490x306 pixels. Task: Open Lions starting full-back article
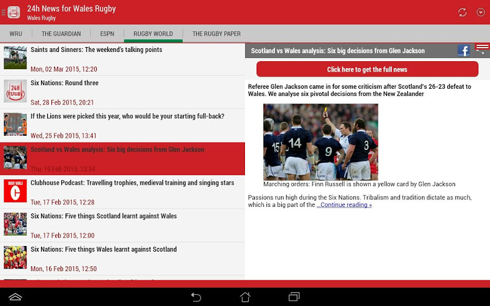[123, 125]
